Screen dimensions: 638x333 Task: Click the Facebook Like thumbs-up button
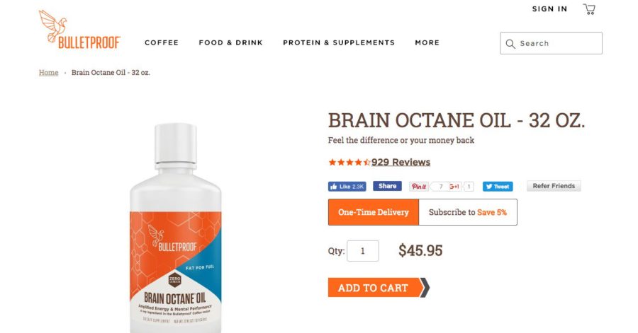click(x=347, y=187)
